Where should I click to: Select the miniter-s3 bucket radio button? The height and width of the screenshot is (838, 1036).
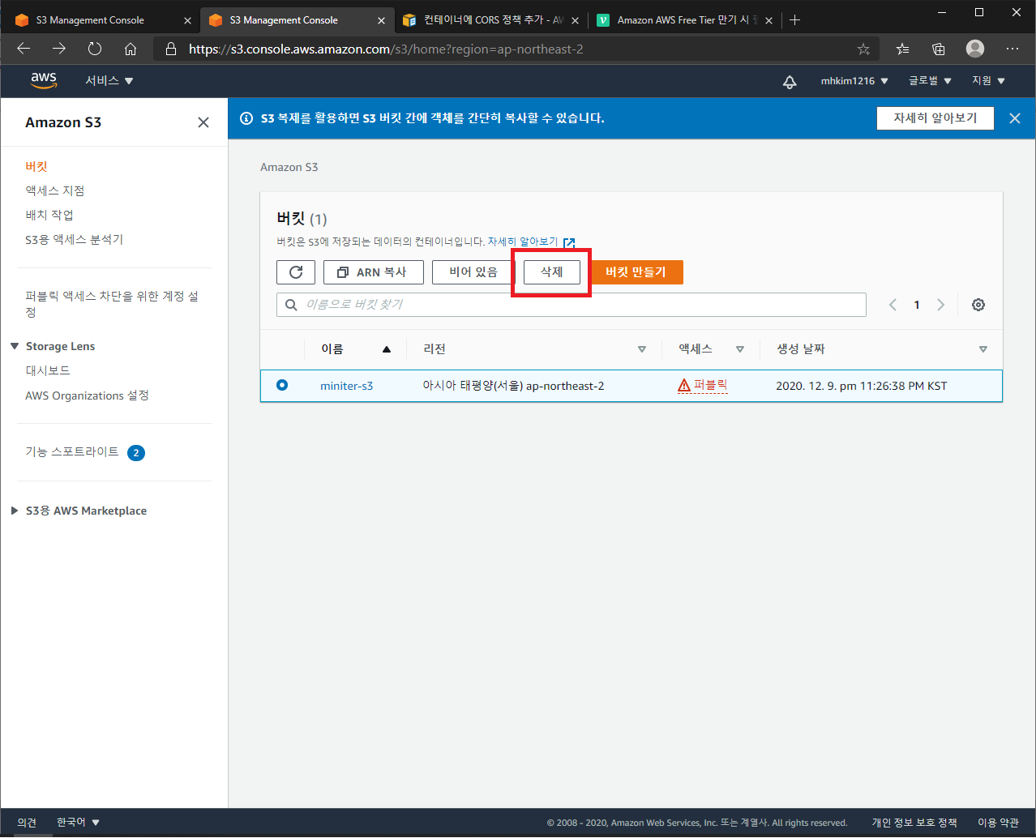(282, 385)
